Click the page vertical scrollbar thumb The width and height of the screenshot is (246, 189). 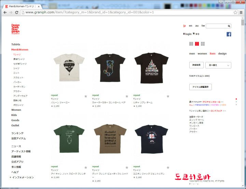pos(243,23)
